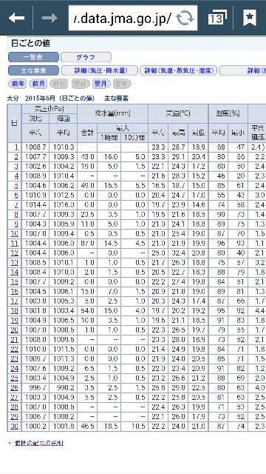Tap the browser forward arrow
Image resolution: width=266 pixels, height=474 pixels.
pyautogui.click(x=50, y=18)
